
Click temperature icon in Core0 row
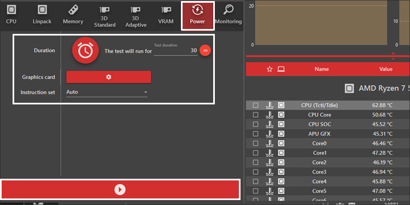(270, 143)
